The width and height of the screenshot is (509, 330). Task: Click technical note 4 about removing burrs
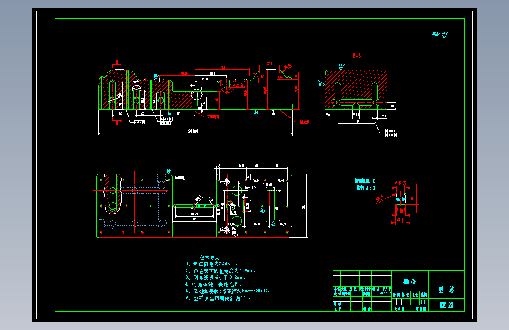coord(213,285)
